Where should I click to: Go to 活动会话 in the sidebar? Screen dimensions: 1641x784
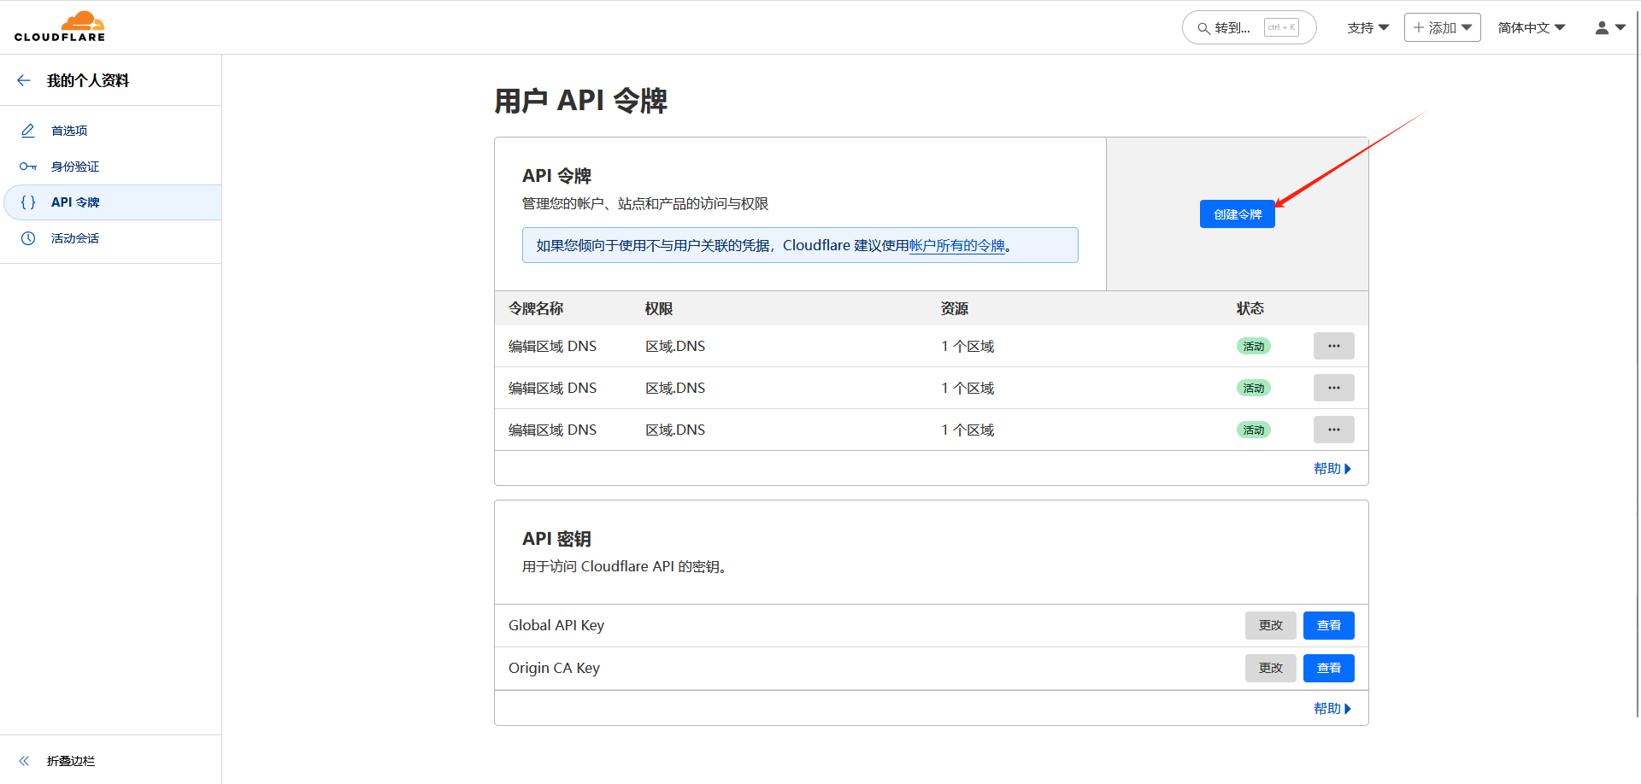(x=75, y=238)
